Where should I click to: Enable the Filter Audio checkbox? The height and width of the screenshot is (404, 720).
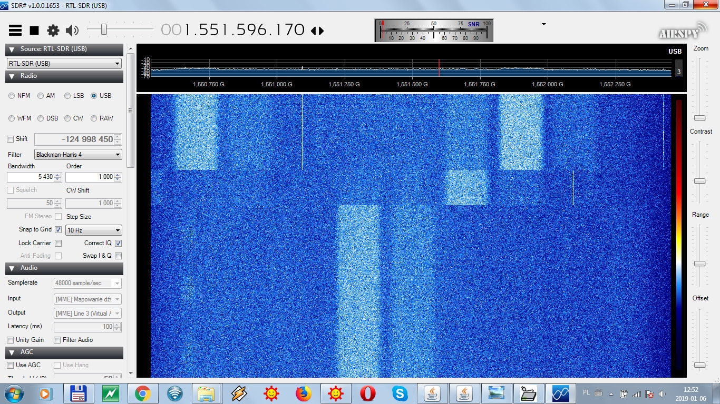(x=57, y=340)
